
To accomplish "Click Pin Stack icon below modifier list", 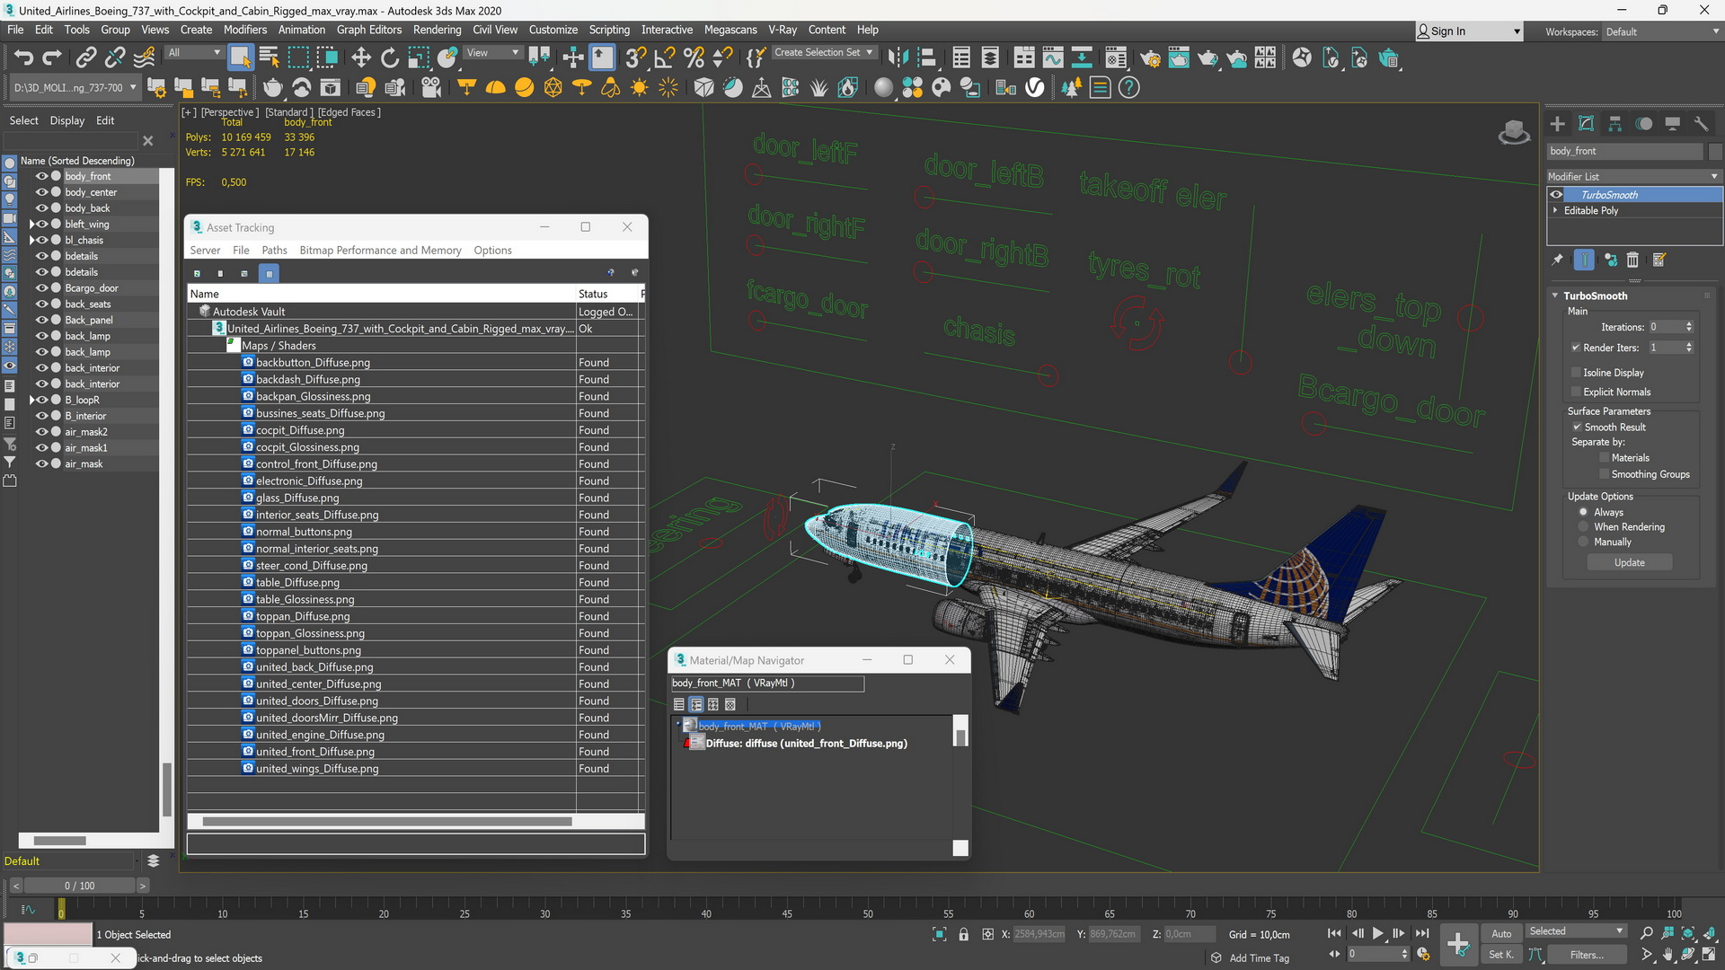I will [x=1558, y=260].
